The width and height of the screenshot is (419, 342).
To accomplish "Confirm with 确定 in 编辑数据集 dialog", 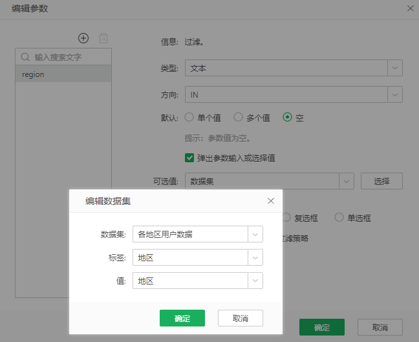I will point(182,318).
